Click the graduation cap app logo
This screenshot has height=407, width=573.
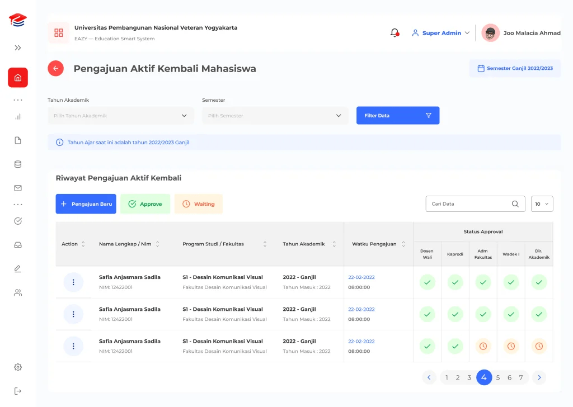point(17,20)
